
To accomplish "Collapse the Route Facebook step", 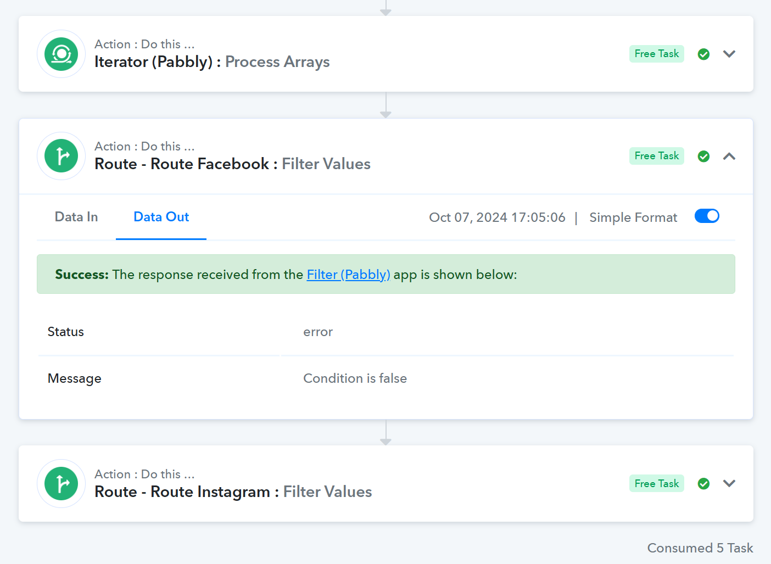I will [x=729, y=157].
